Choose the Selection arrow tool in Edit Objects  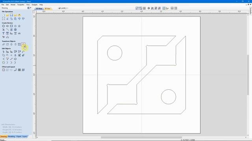pyautogui.click(x=4, y=51)
